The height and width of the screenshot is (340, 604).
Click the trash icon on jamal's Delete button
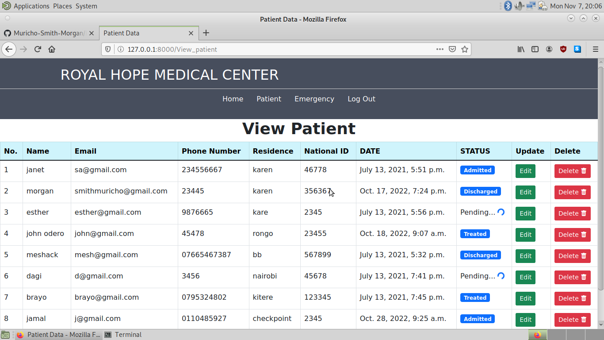point(585,320)
